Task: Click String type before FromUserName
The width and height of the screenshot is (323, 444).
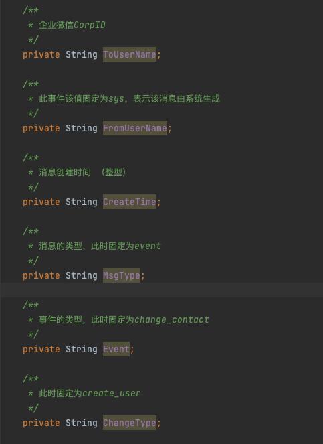Action: [x=82, y=128]
